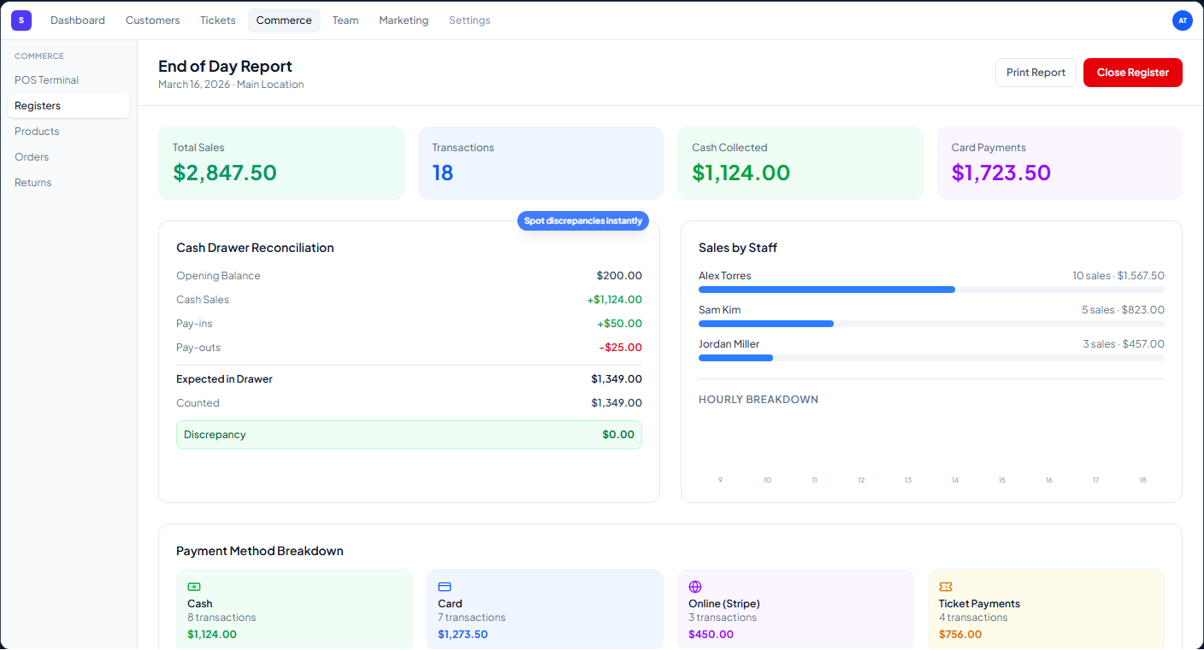Viewport: 1204px width, 650px height.
Task: Click the Online (Stripe) $450.00 amount
Action: (711, 635)
